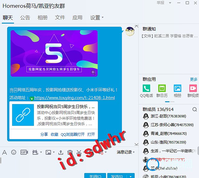Viewport: 199px width, 178px height.
Task: Open the 相册 tab
Action: click(43, 18)
